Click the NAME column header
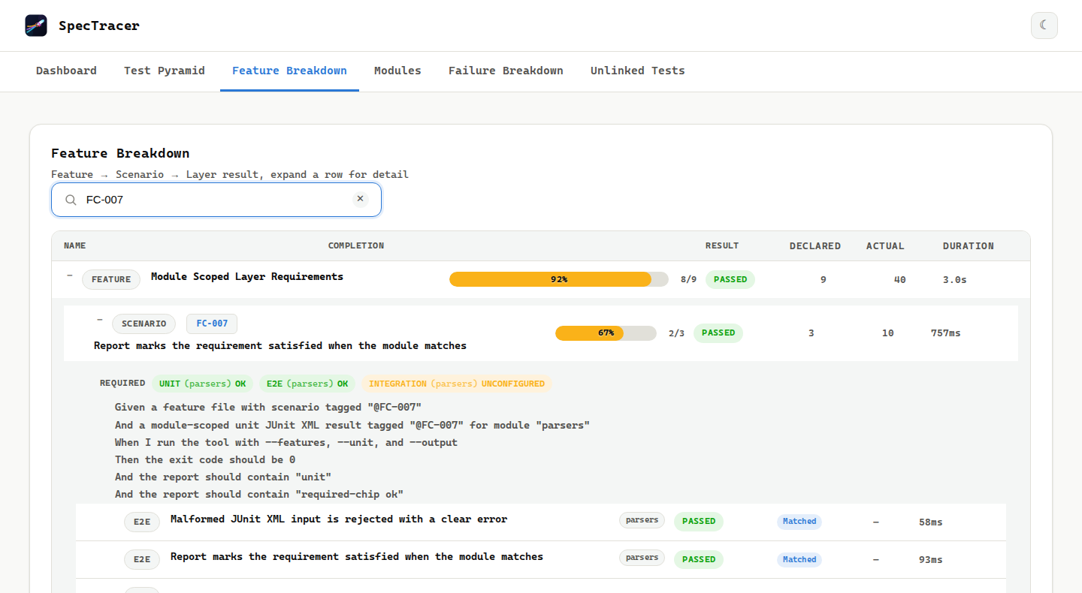The width and height of the screenshot is (1082, 593). tap(75, 246)
